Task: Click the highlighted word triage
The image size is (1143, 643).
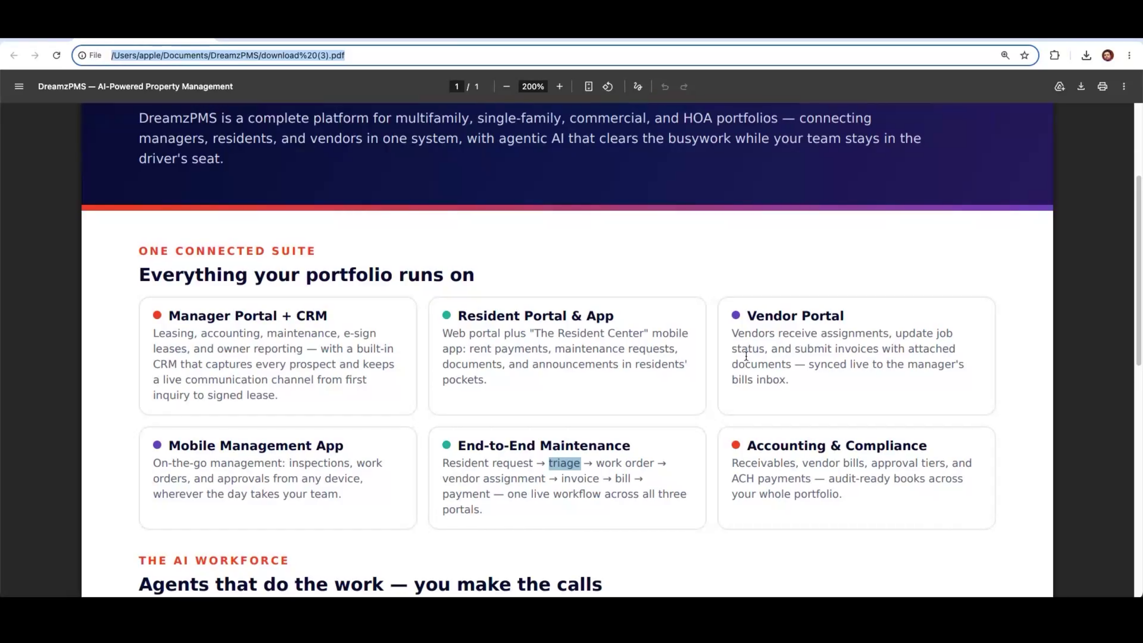Action: click(564, 463)
